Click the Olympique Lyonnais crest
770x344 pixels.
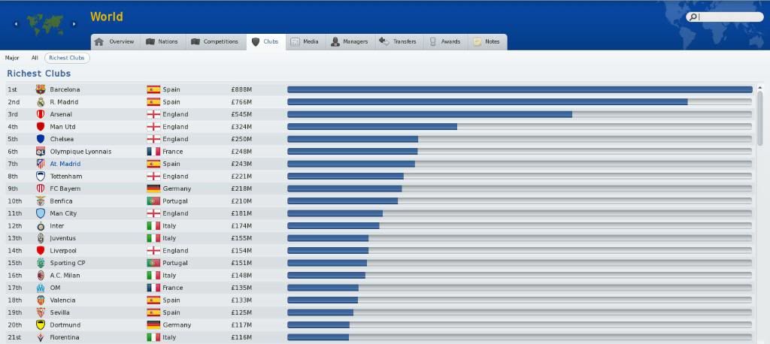point(41,152)
